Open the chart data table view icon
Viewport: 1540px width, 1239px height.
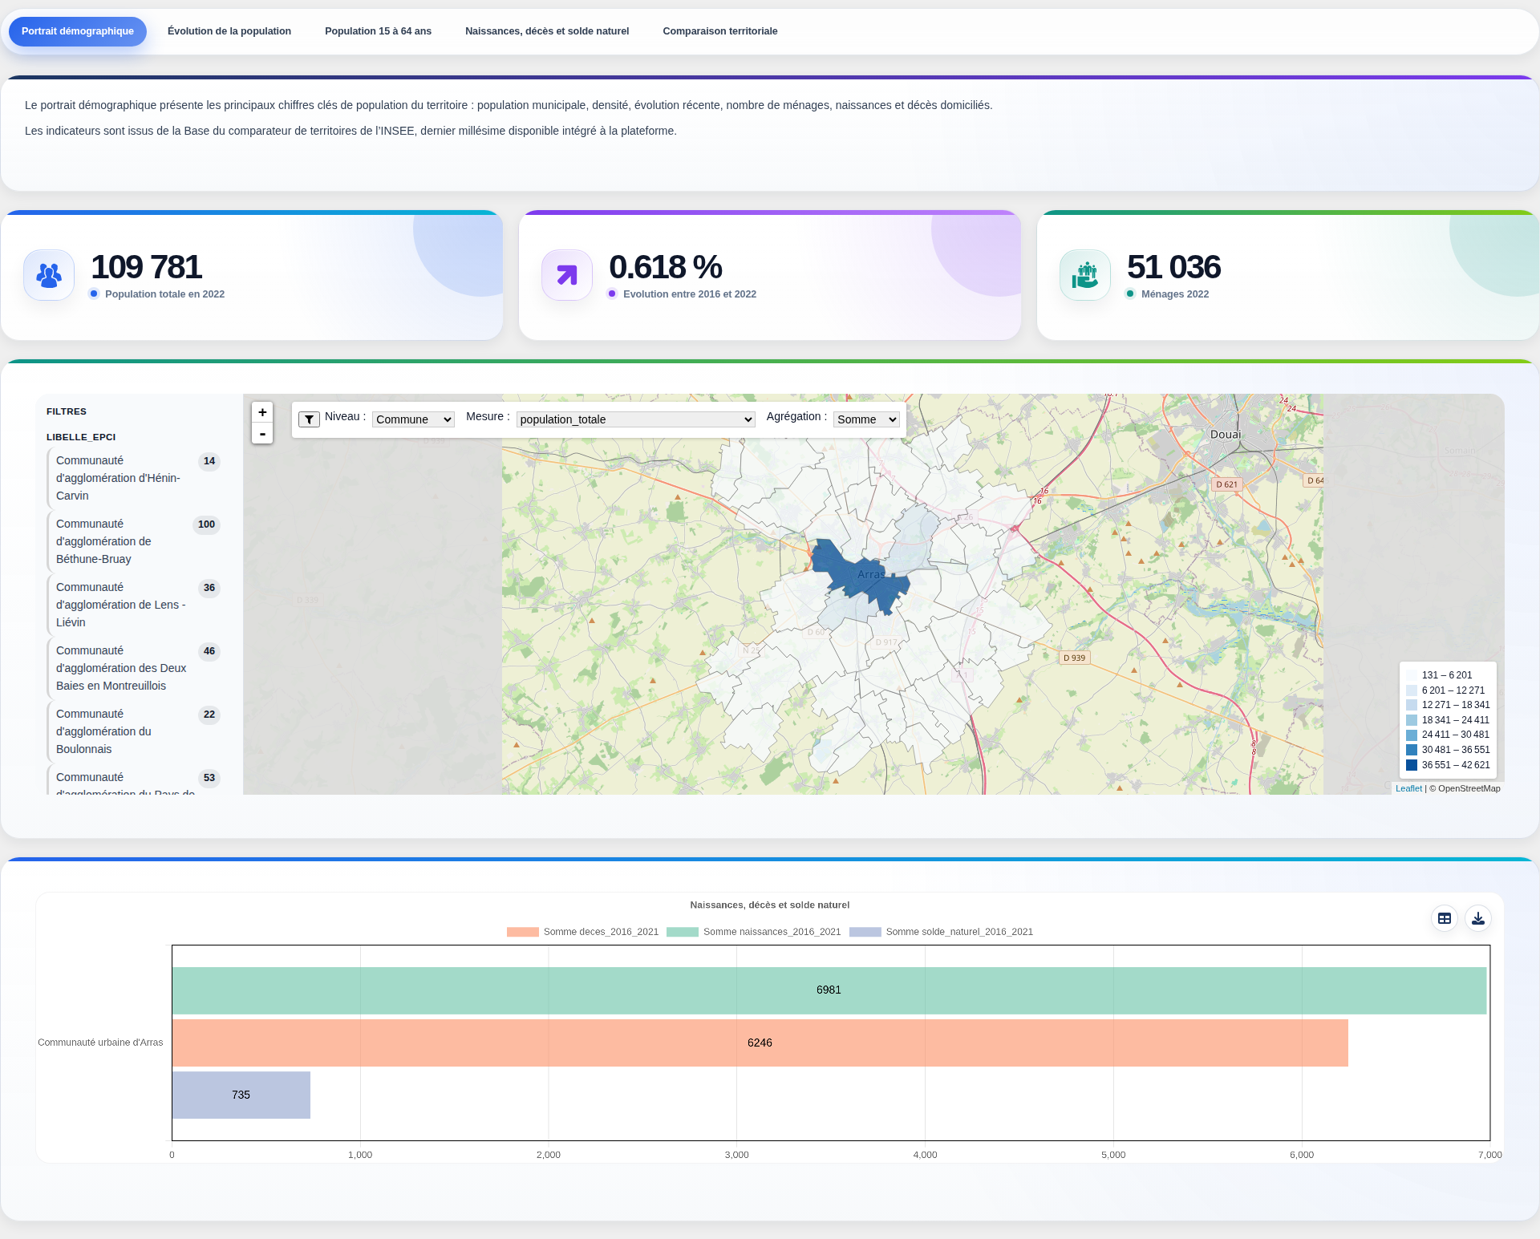(x=1445, y=918)
